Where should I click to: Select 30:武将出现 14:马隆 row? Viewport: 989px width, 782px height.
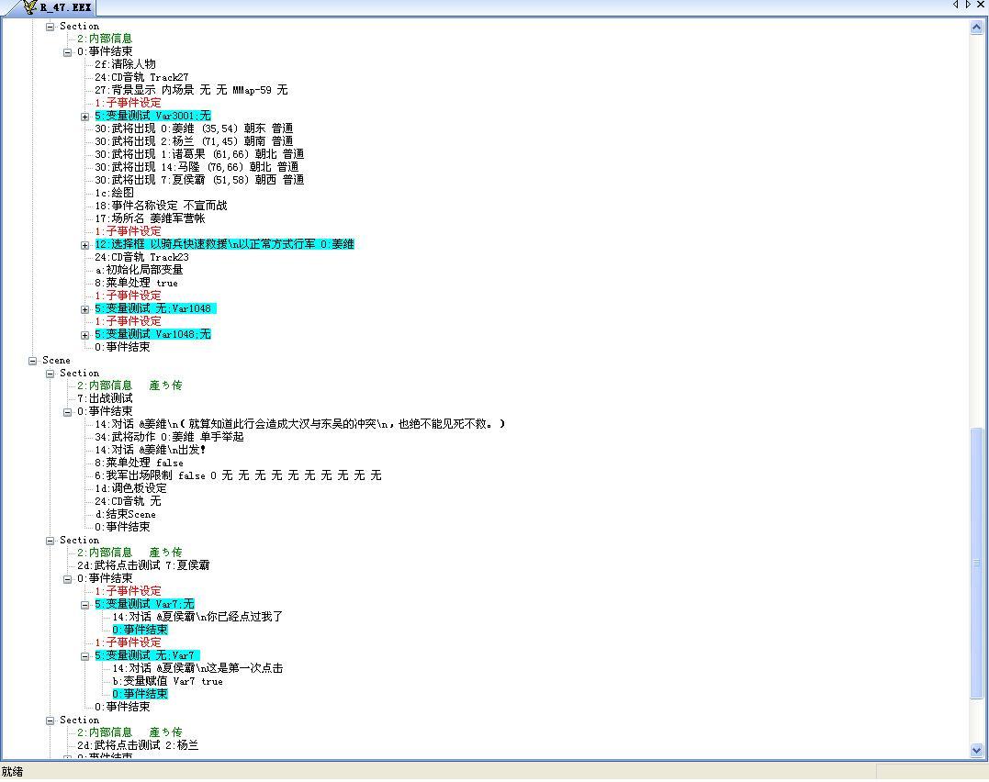point(197,167)
